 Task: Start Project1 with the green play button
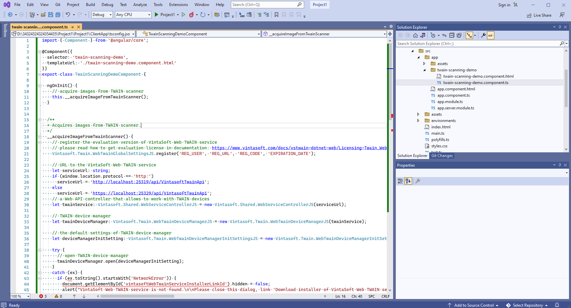(x=157, y=15)
